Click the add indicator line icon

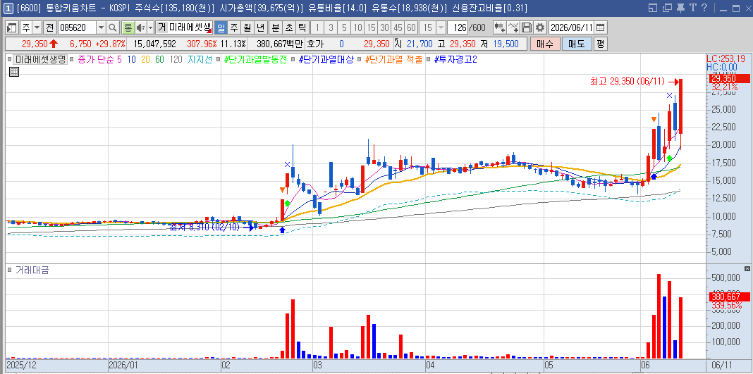pyautogui.click(x=513, y=27)
